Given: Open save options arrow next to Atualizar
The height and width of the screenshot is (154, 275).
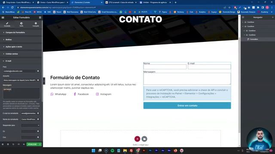Looking at the screenshot, I should (x=40, y=145).
